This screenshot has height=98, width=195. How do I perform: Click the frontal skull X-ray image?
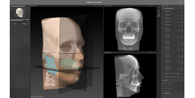tap(129, 29)
